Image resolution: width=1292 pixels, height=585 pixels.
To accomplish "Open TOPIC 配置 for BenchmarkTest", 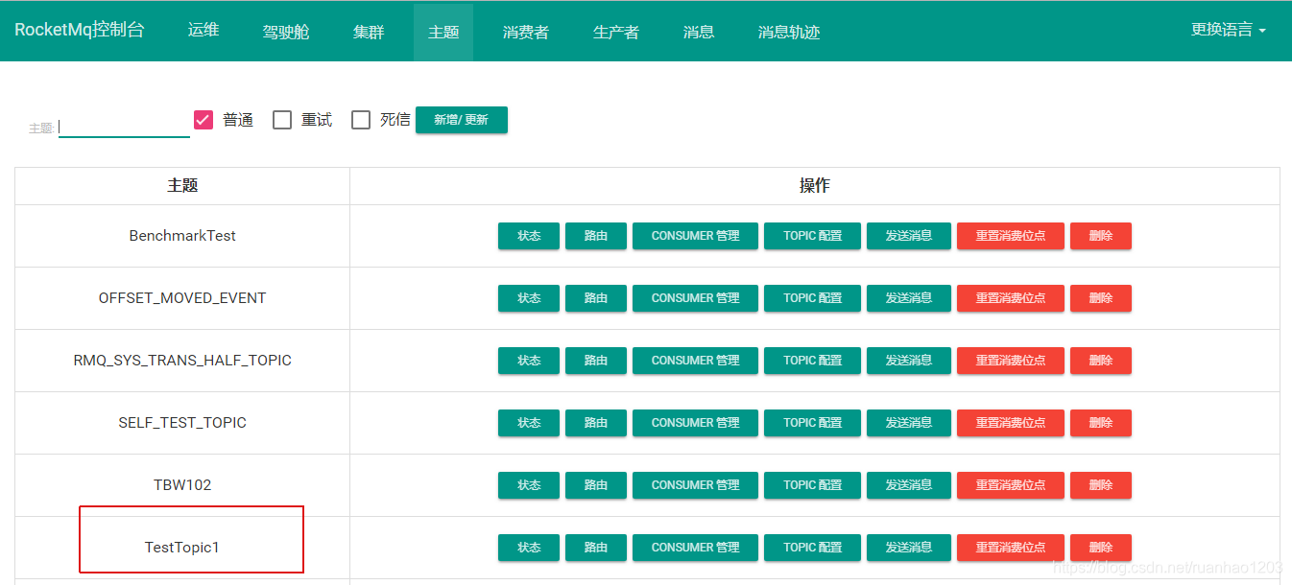I will [813, 236].
